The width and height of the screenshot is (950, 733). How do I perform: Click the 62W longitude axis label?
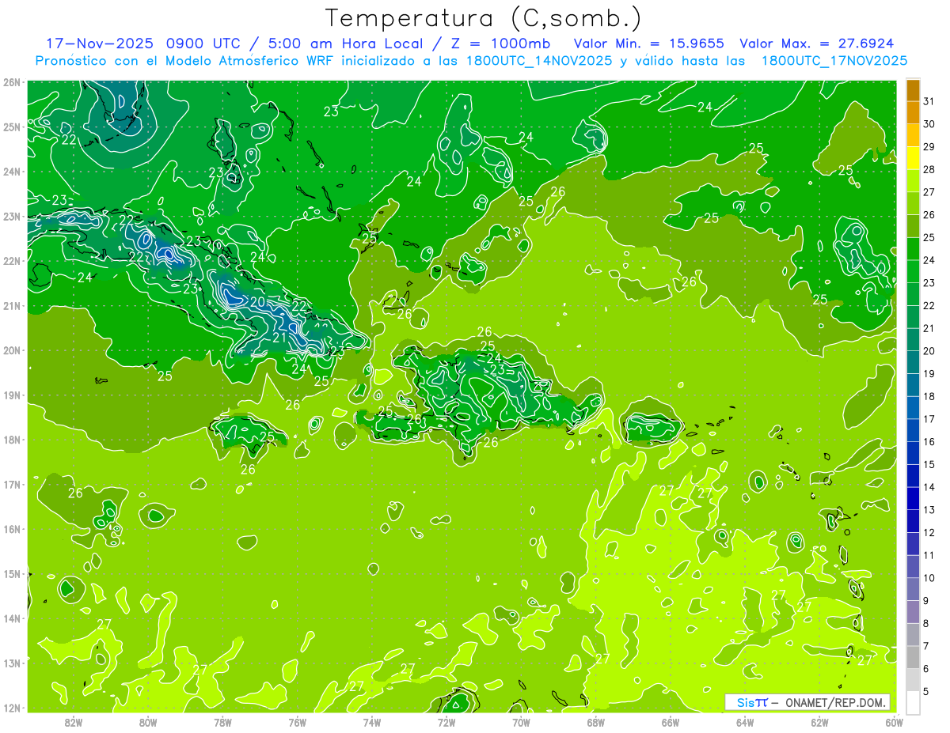[819, 722]
